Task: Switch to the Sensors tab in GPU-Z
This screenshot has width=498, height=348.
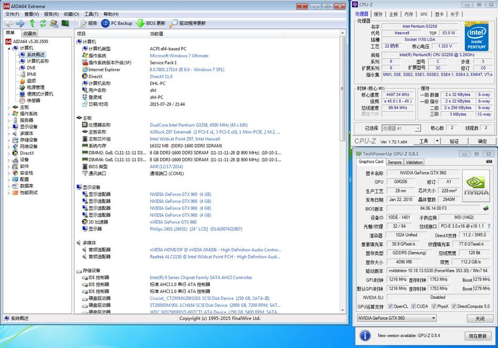Action: (x=395, y=162)
